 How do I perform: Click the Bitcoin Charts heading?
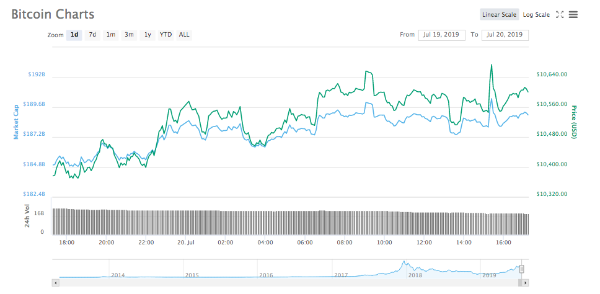(x=53, y=14)
